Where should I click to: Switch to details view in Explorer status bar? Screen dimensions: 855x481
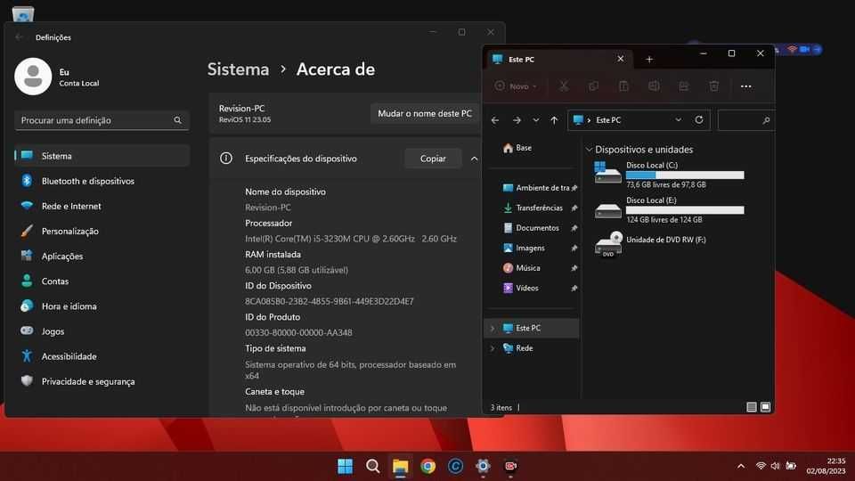pyautogui.click(x=752, y=407)
